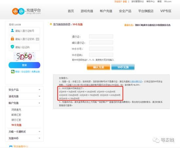180x148 pixels.
Task: Open the soft keyboard icon in password field
Action: [37, 39]
